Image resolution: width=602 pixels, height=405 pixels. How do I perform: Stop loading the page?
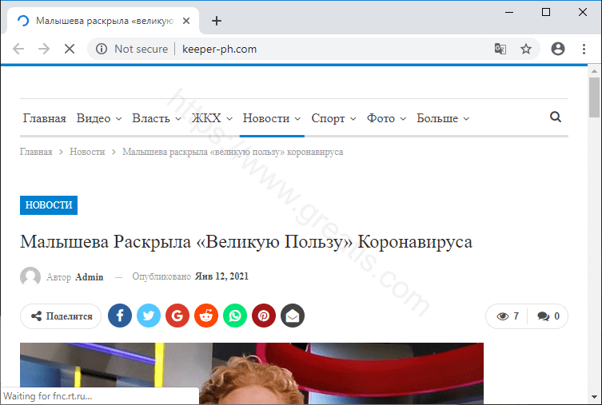pos(70,49)
